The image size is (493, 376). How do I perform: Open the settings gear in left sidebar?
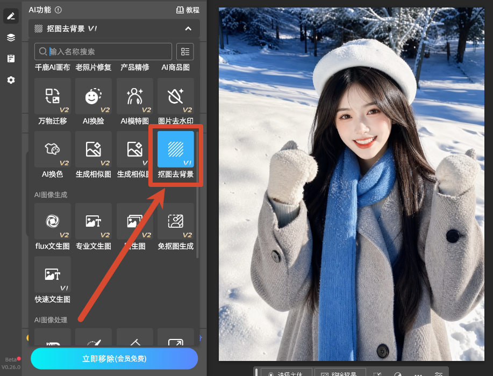(11, 80)
